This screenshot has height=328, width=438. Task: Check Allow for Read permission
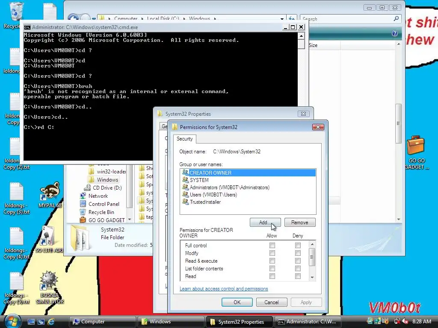coord(272,276)
